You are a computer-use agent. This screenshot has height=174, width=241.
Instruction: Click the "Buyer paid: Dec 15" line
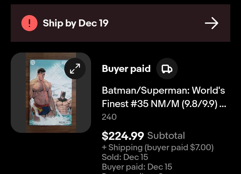[x=137, y=167]
